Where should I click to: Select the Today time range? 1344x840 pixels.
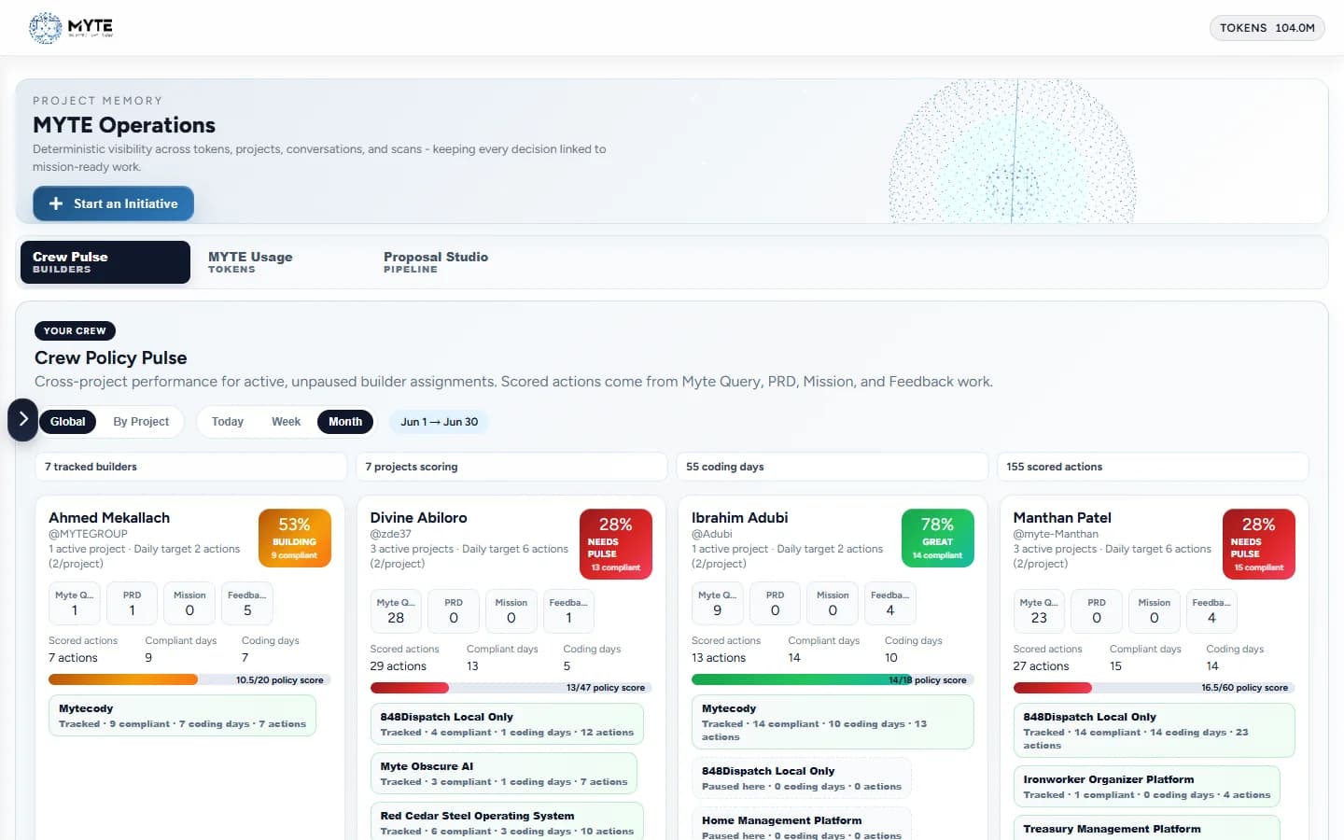point(228,422)
